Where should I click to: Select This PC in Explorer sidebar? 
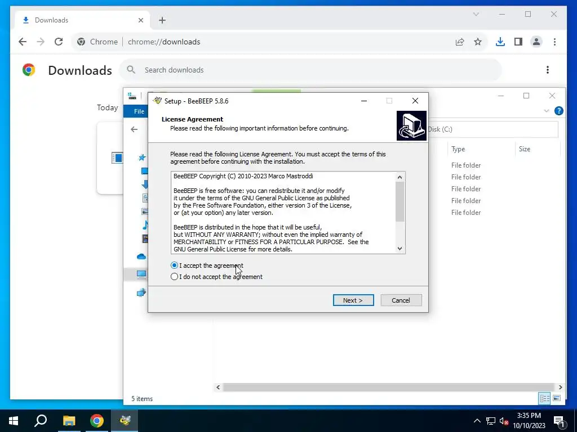(141, 274)
